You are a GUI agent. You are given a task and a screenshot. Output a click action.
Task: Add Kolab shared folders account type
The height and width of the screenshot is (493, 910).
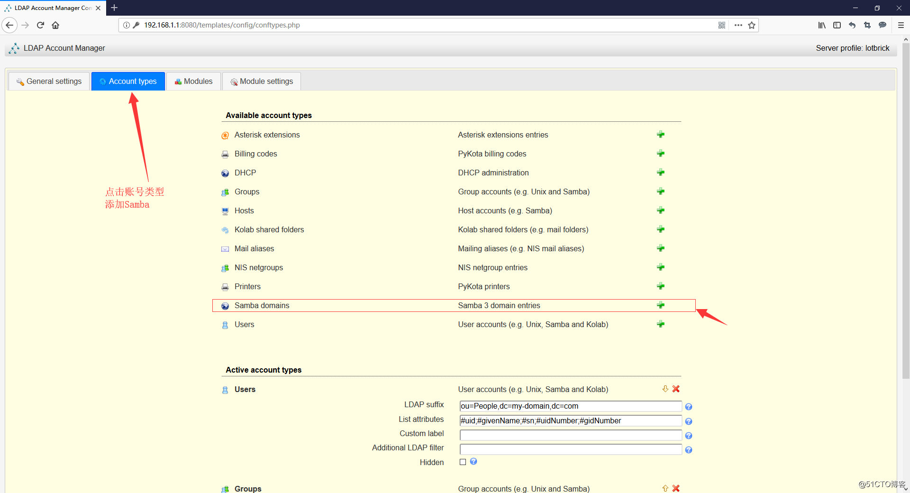(661, 229)
